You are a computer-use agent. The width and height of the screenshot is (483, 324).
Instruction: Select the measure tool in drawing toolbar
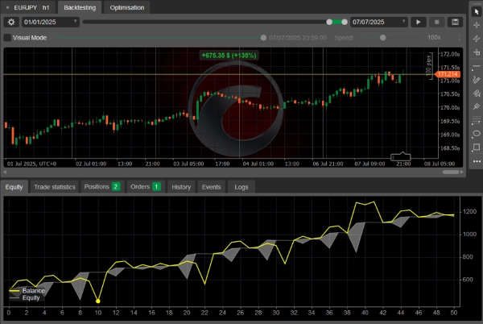click(x=477, y=52)
